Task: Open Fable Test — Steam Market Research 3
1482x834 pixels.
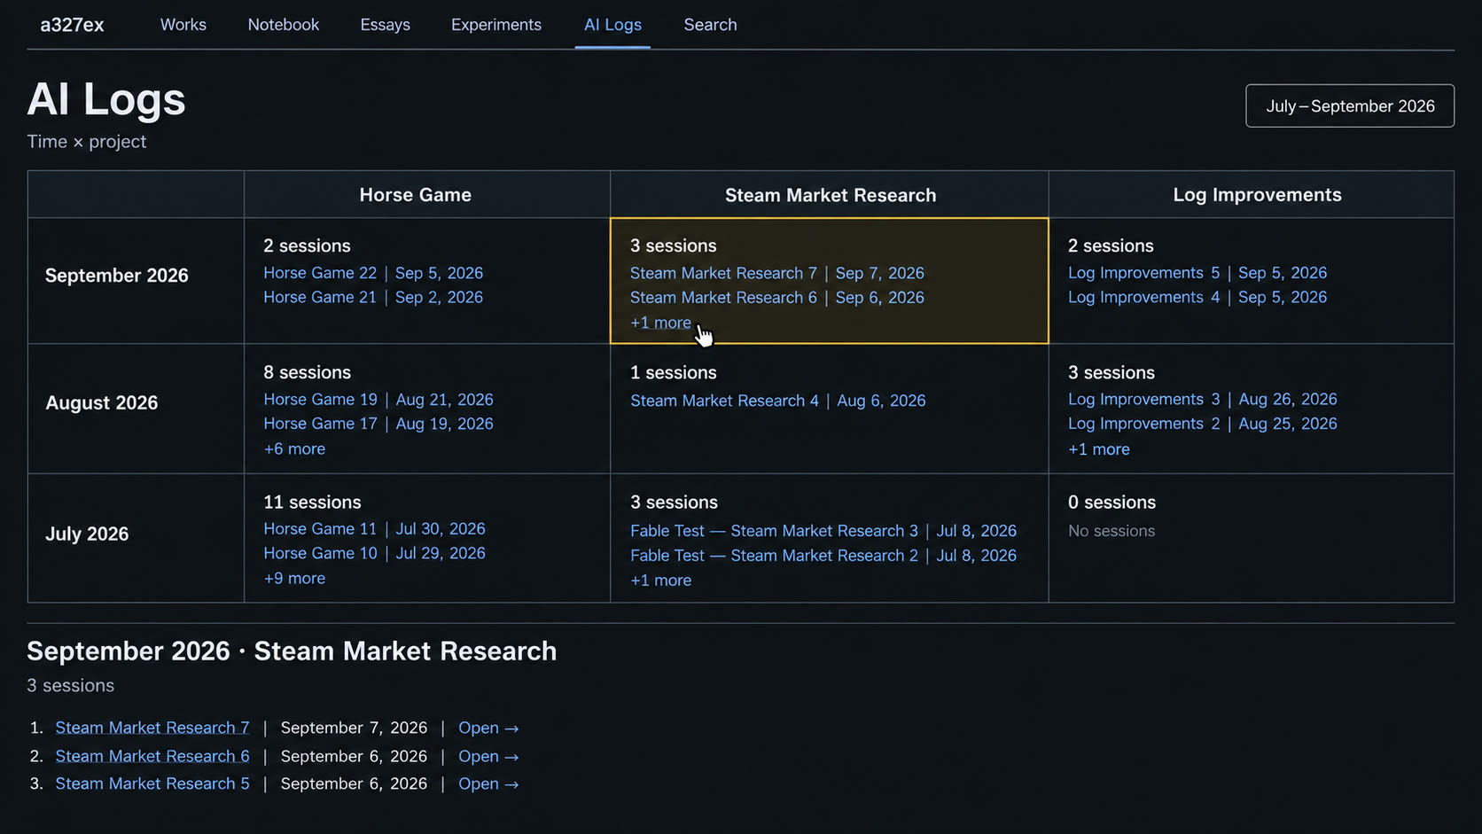Action: pyautogui.click(x=823, y=531)
